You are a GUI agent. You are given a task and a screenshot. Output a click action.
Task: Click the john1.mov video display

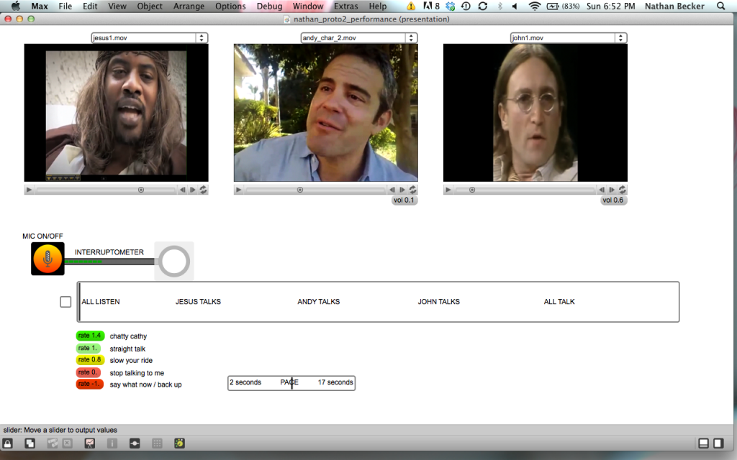(535, 113)
